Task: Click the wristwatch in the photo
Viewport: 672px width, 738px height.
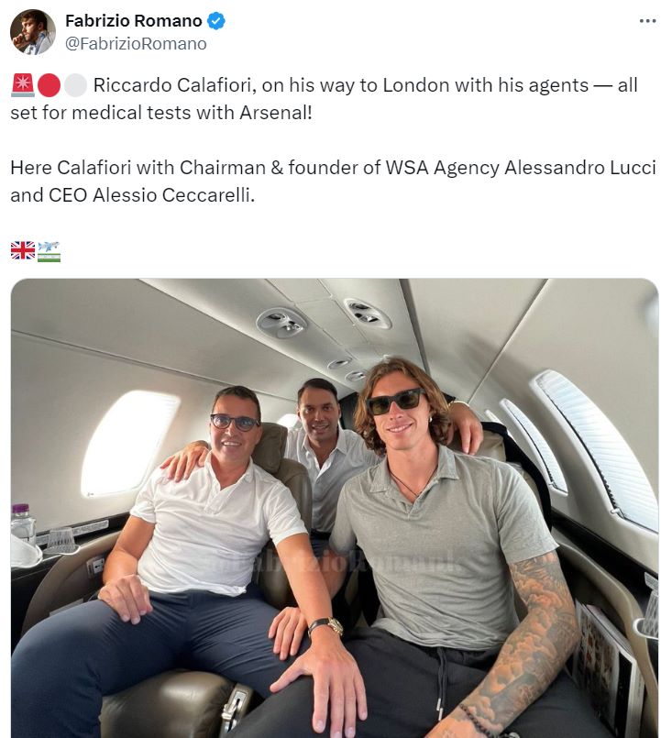Action: 326,626
